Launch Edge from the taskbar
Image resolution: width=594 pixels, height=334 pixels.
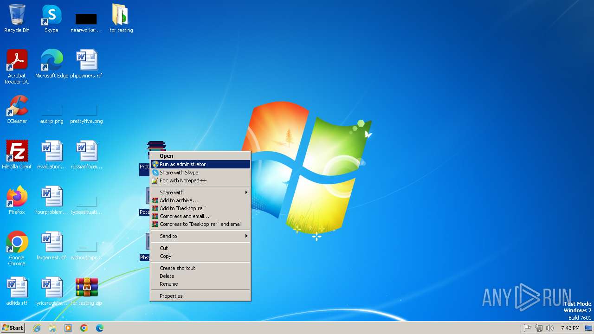click(x=100, y=328)
